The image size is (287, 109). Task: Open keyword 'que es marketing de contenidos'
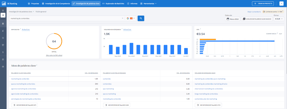click(23, 84)
